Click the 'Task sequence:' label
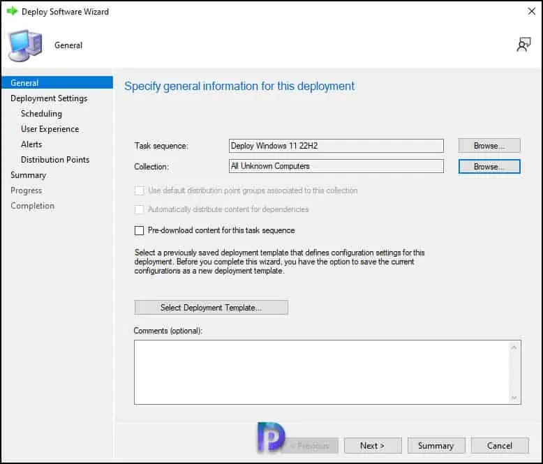Image resolution: width=543 pixels, height=464 pixels. [x=161, y=146]
